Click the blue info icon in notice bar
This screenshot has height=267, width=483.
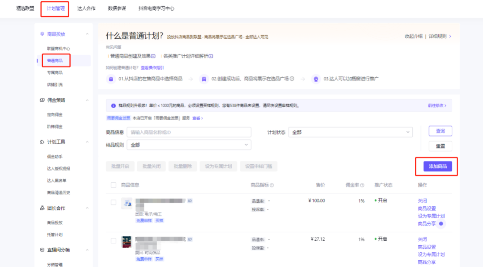click(113, 105)
